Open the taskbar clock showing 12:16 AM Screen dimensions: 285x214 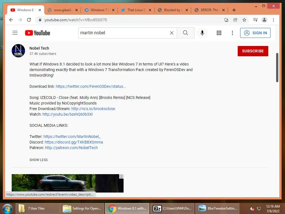click(x=273, y=209)
